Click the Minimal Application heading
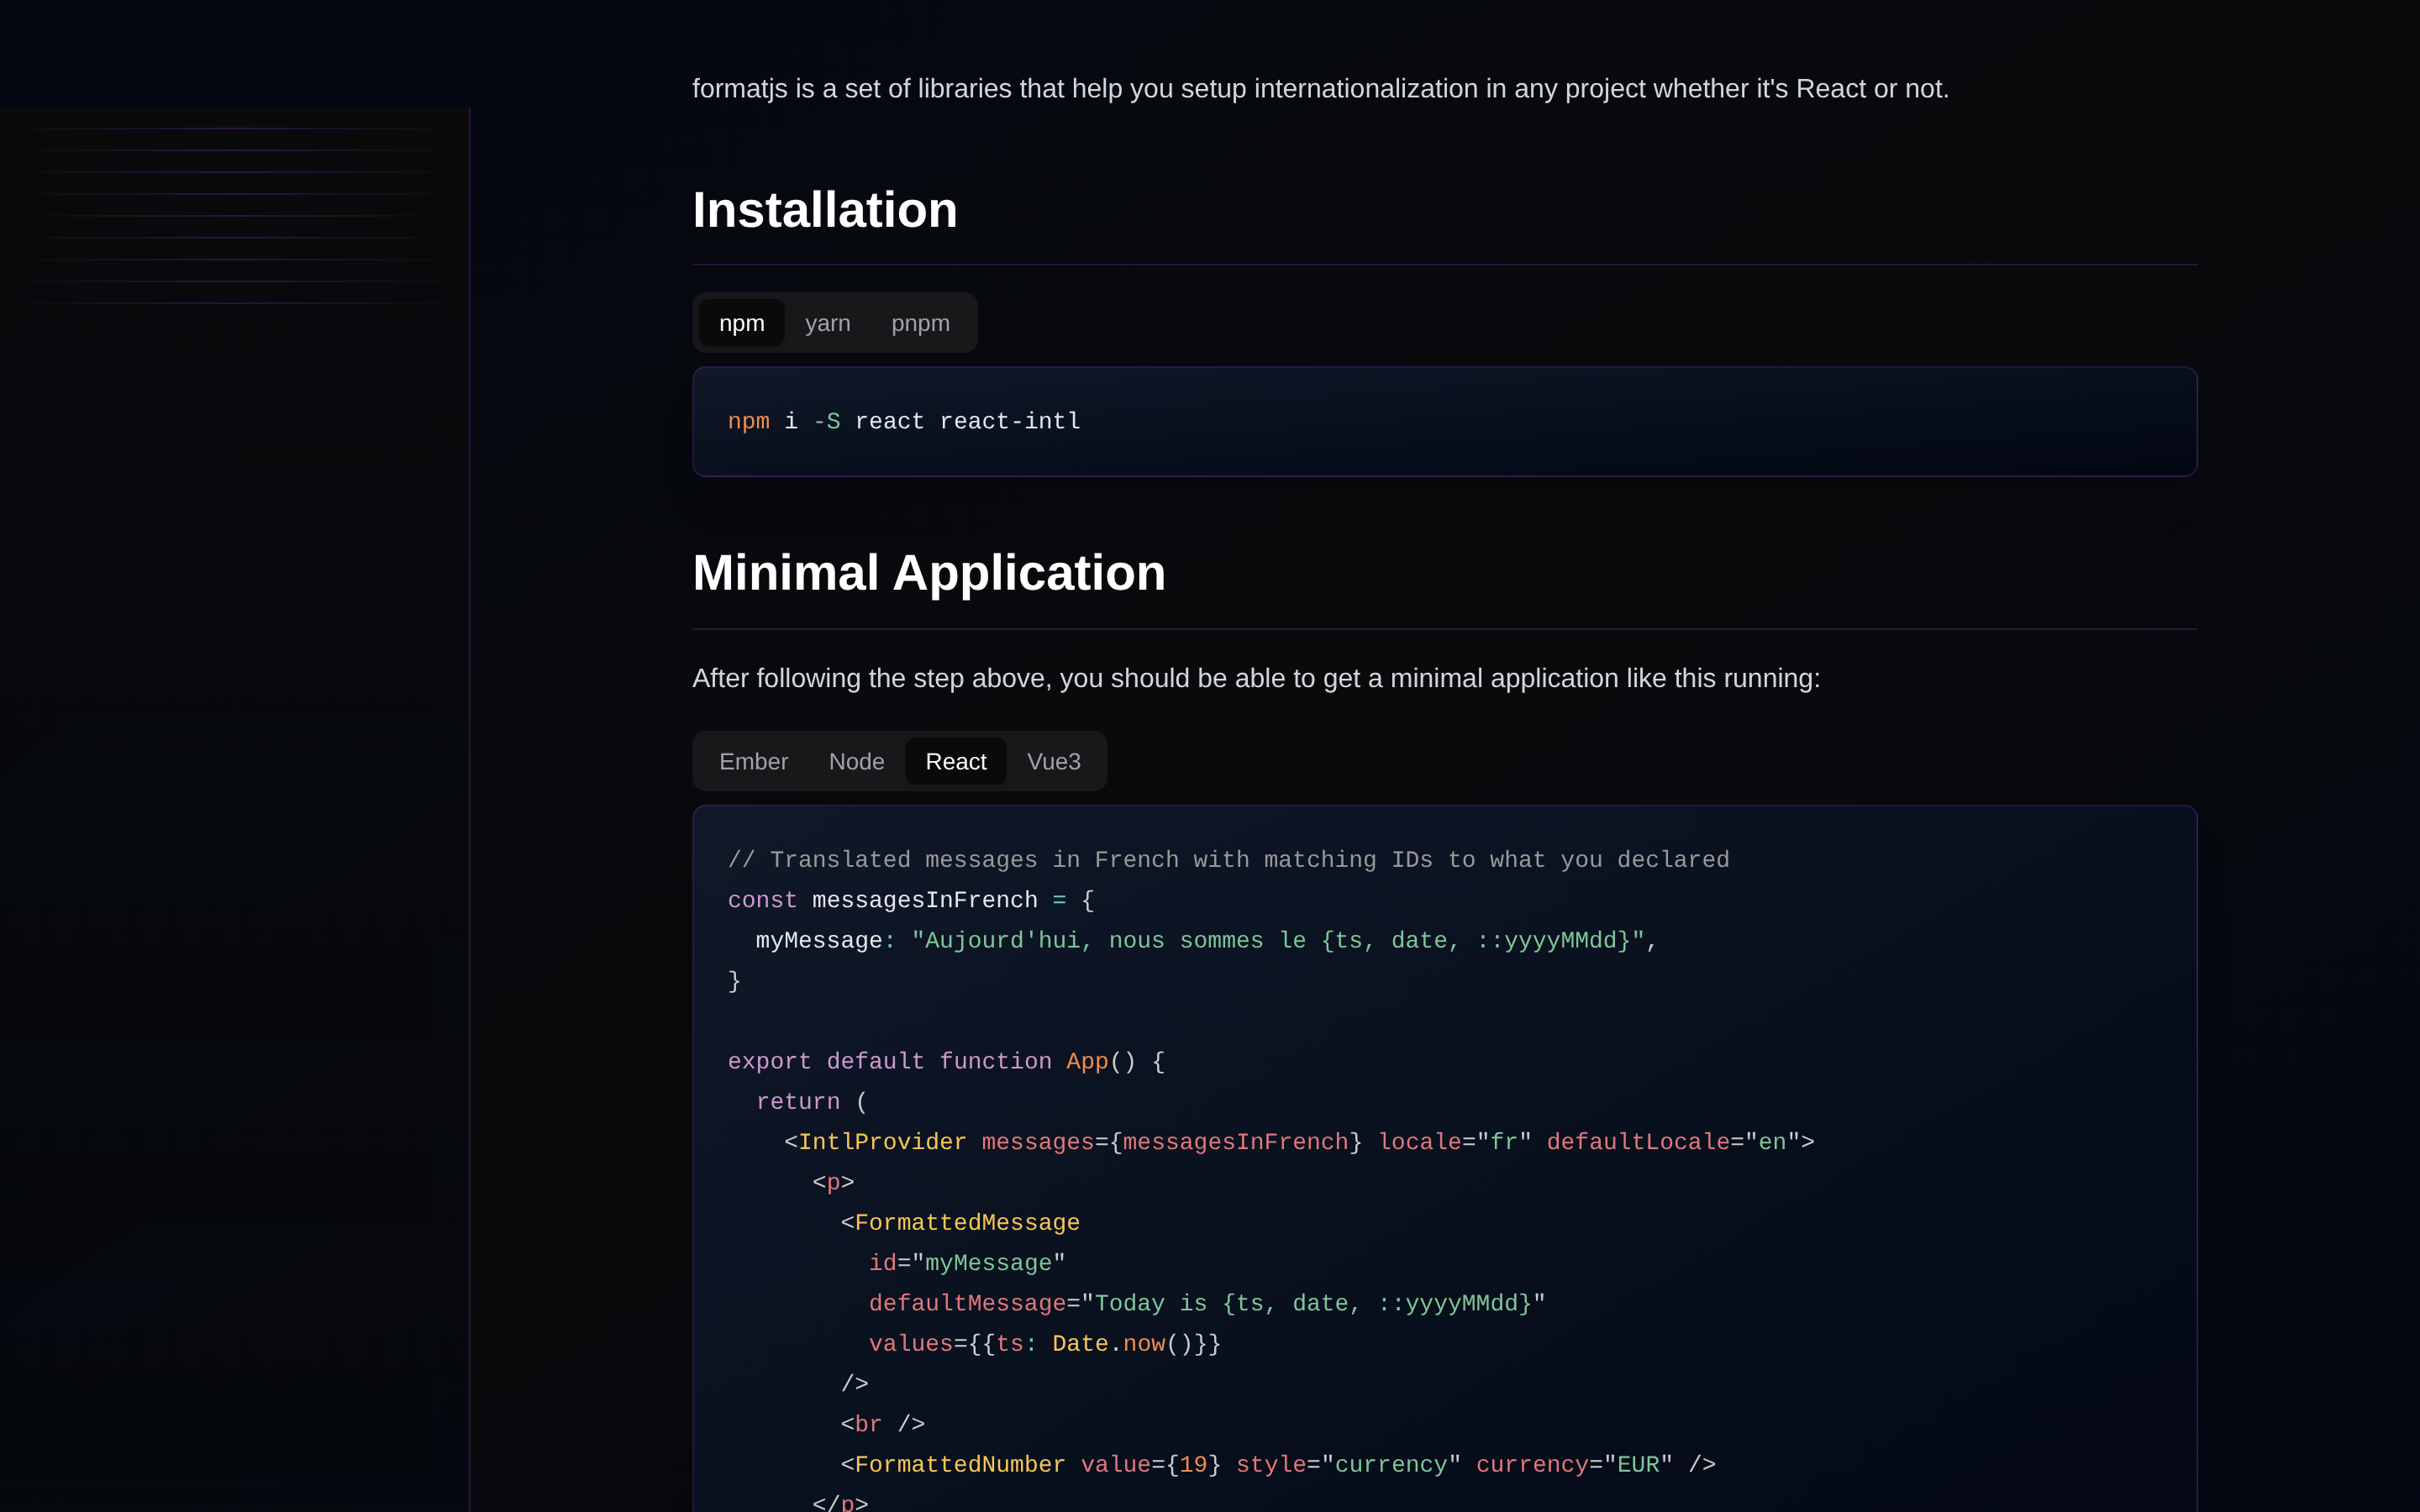 point(929,573)
